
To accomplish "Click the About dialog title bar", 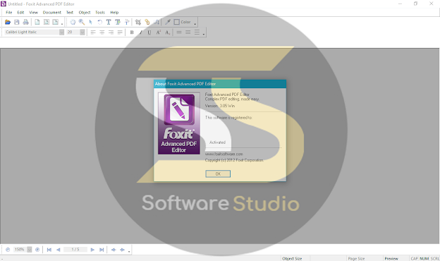I will point(220,84).
